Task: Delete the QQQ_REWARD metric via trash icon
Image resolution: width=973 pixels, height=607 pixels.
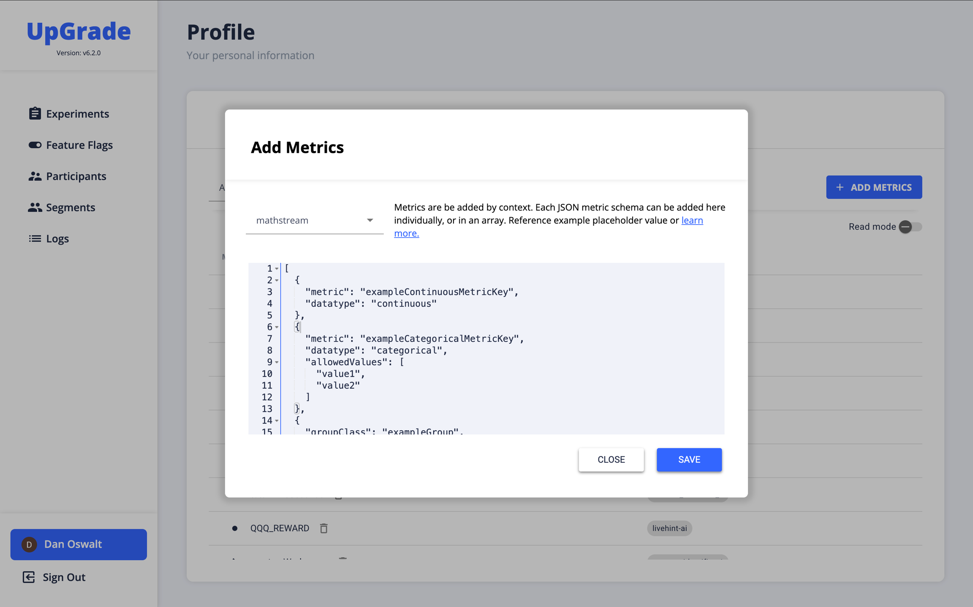Action: [324, 528]
